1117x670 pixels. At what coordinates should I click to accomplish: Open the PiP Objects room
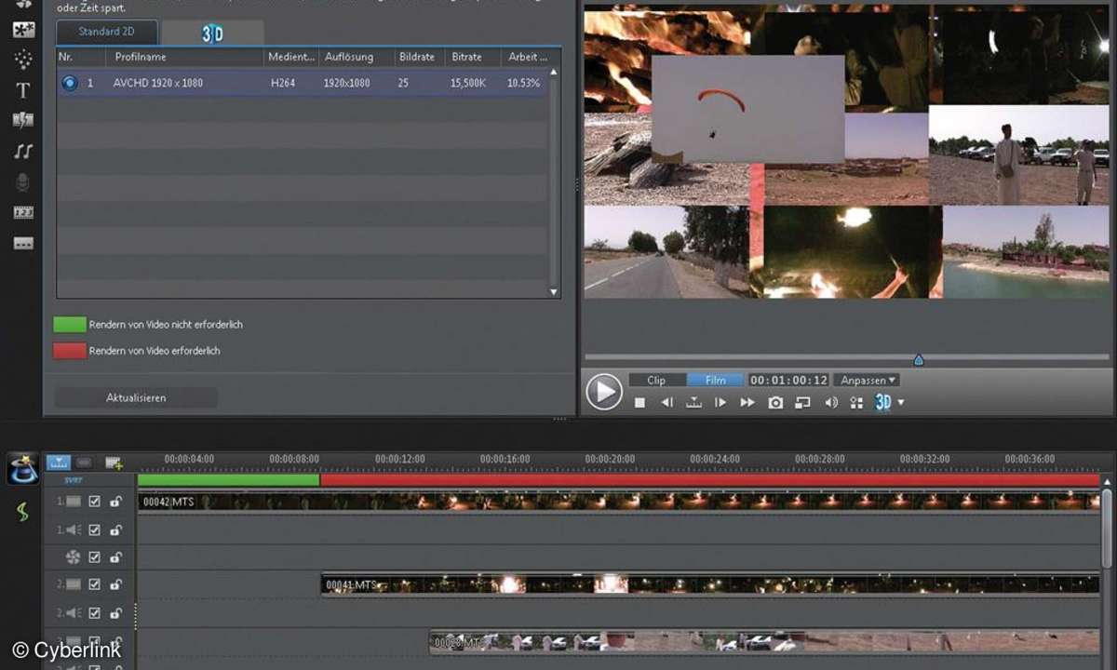23,29
